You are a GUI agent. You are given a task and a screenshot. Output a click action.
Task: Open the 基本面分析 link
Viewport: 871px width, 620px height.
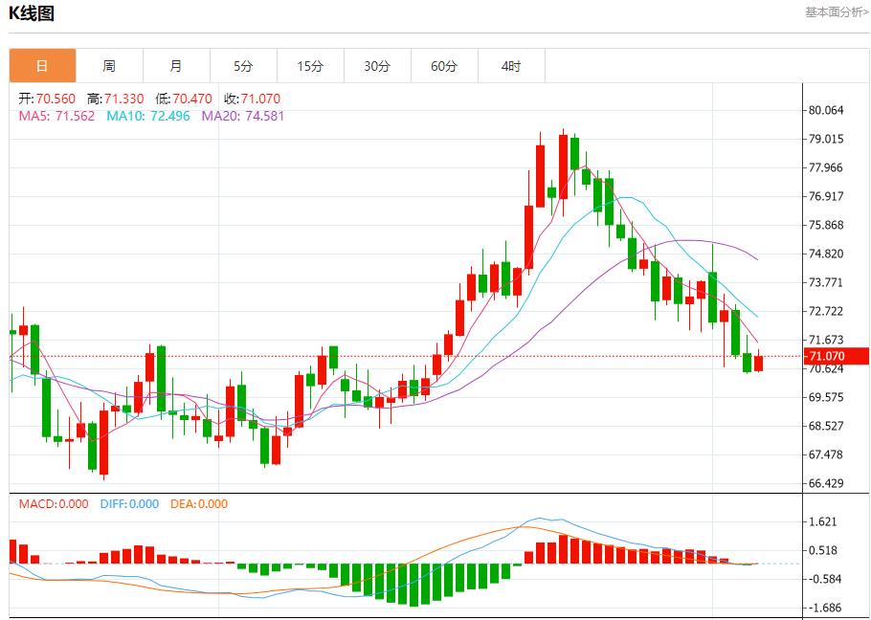[x=837, y=12]
